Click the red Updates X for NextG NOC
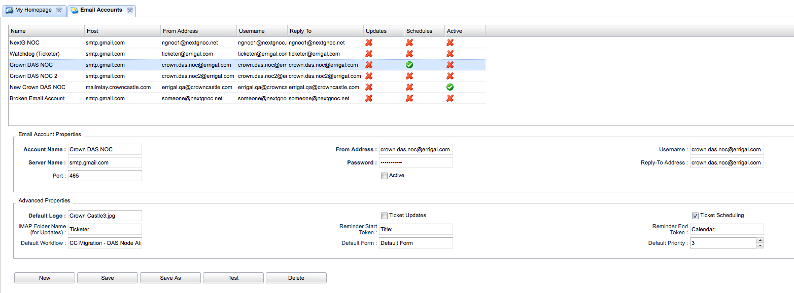This screenshot has height=293, width=794. (x=369, y=43)
